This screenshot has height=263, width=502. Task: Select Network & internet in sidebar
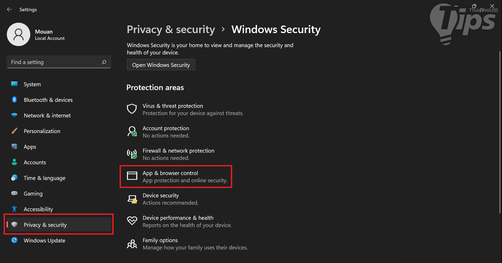click(x=47, y=116)
